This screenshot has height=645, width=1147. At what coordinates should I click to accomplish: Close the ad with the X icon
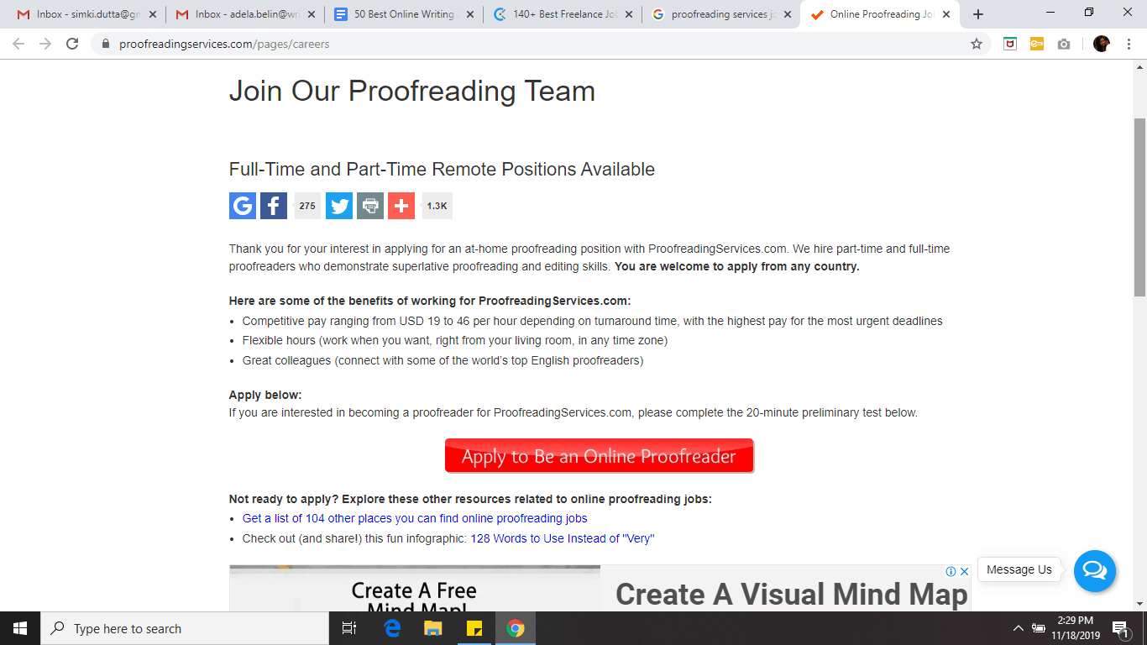pos(965,571)
